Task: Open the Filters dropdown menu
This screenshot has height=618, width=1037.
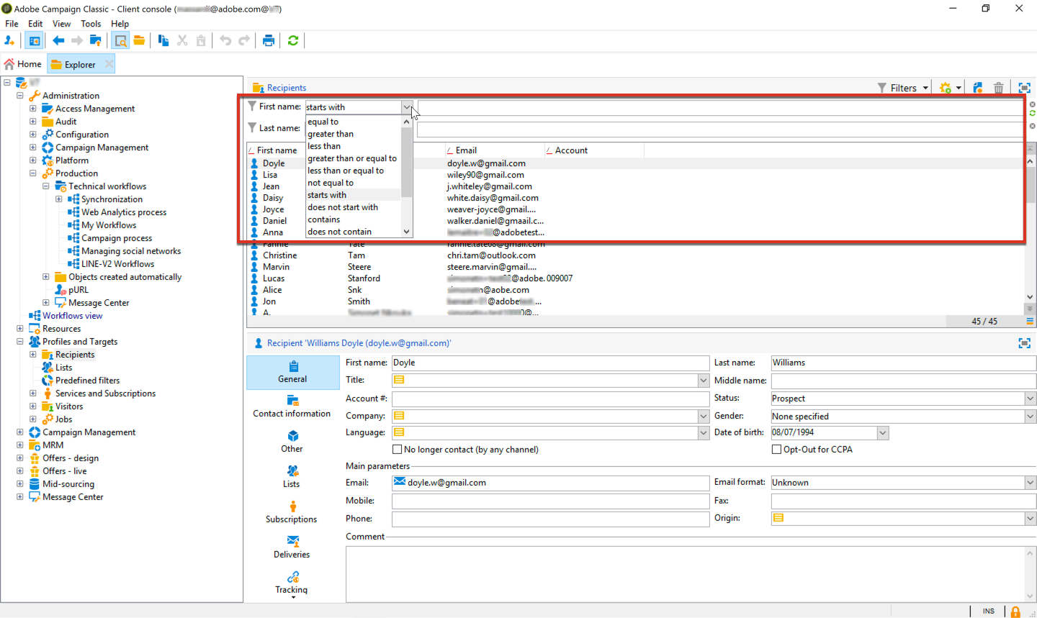Action: coord(903,88)
